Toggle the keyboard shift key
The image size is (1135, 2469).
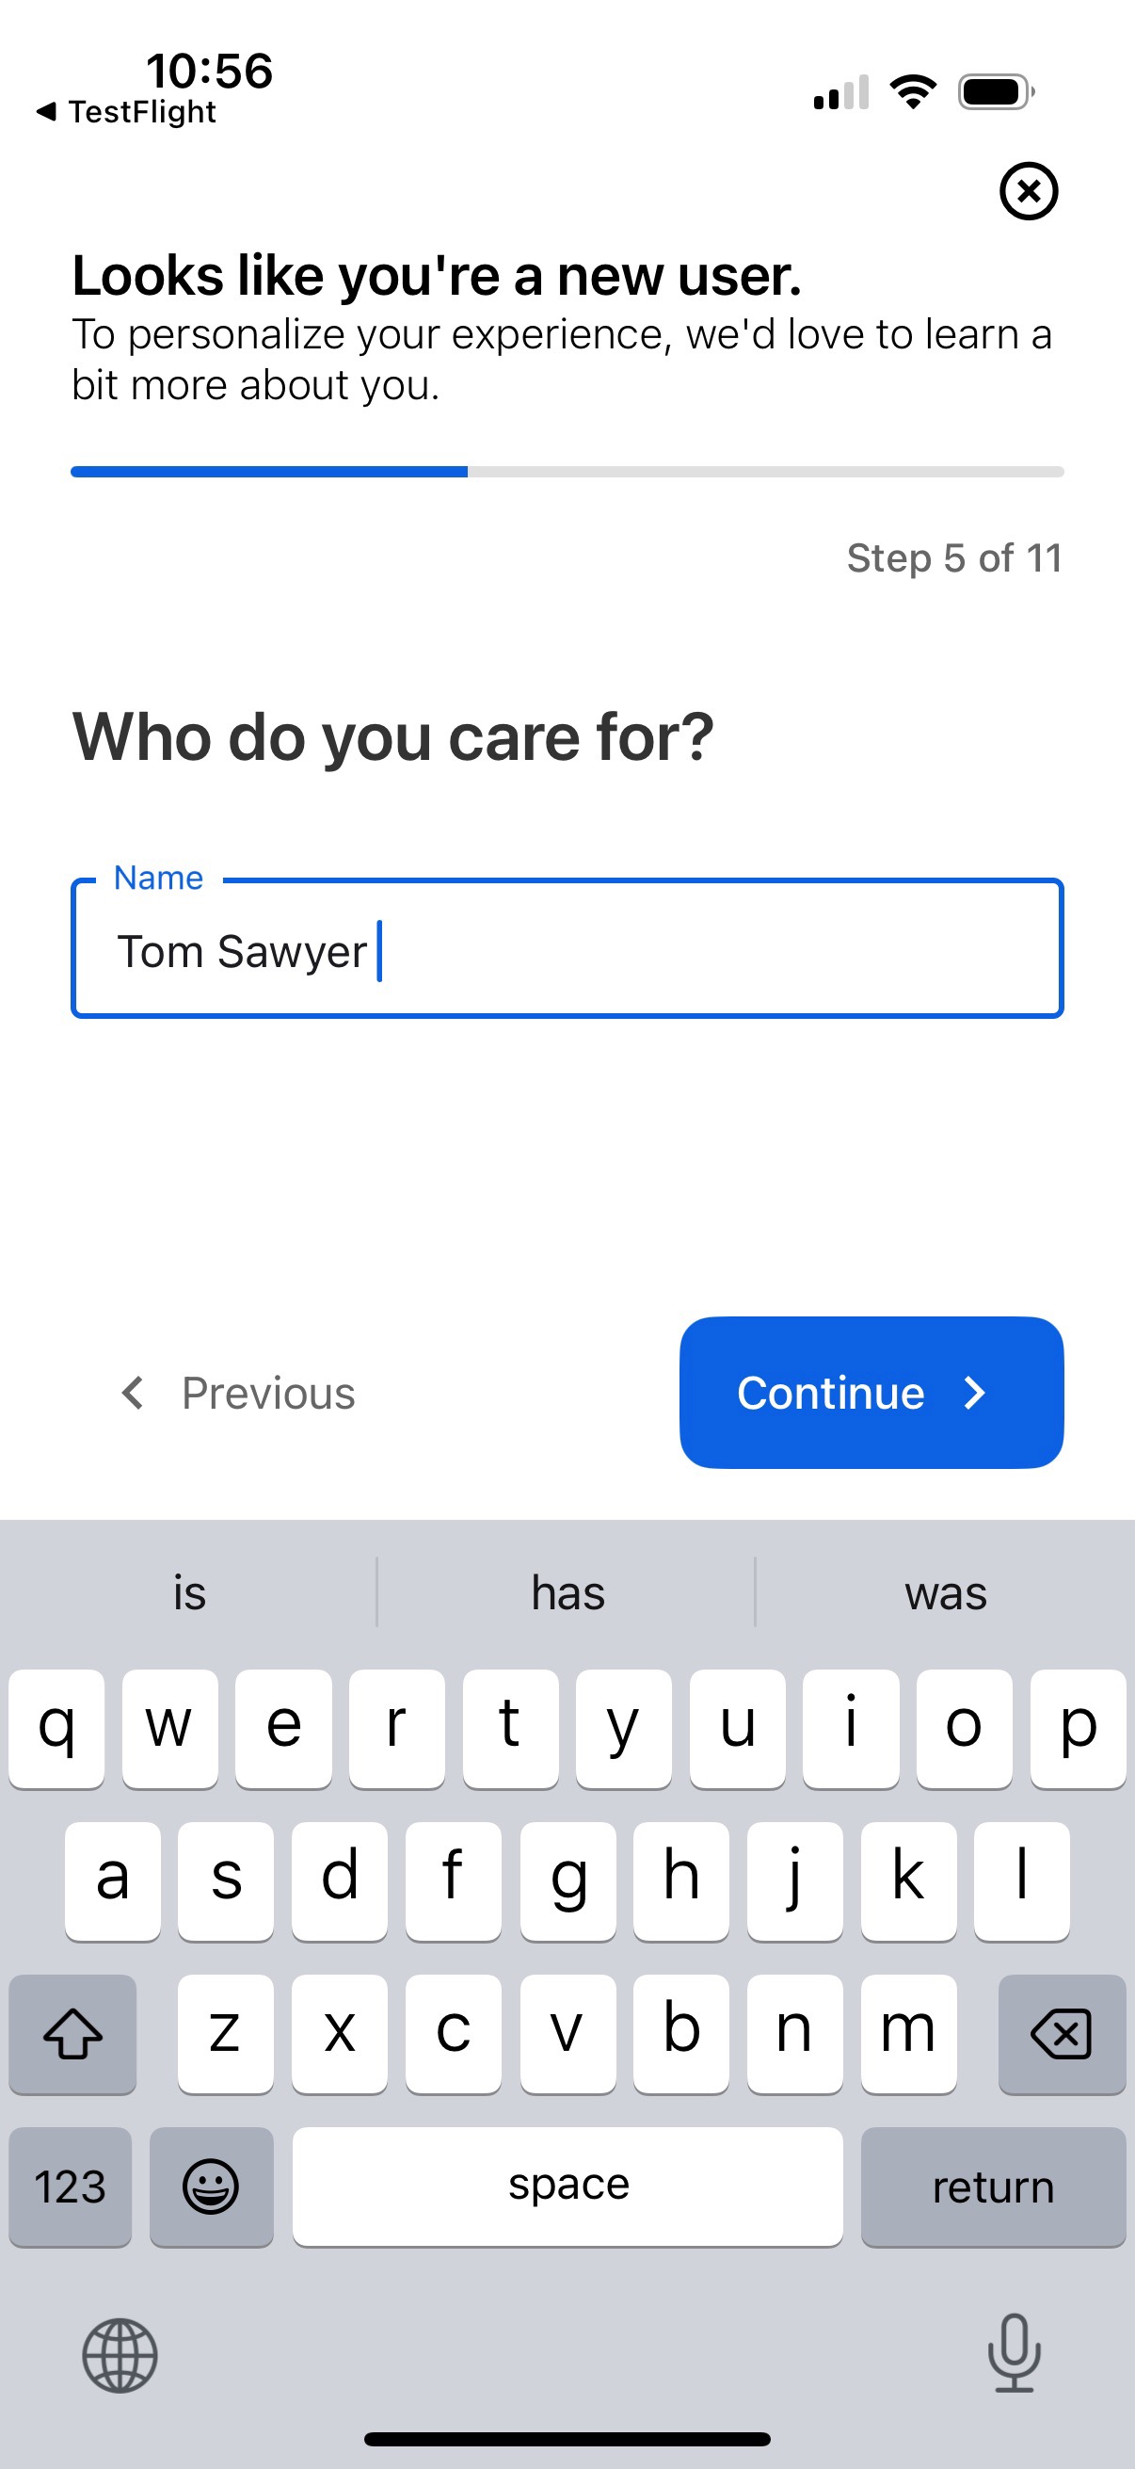(72, 2033)
